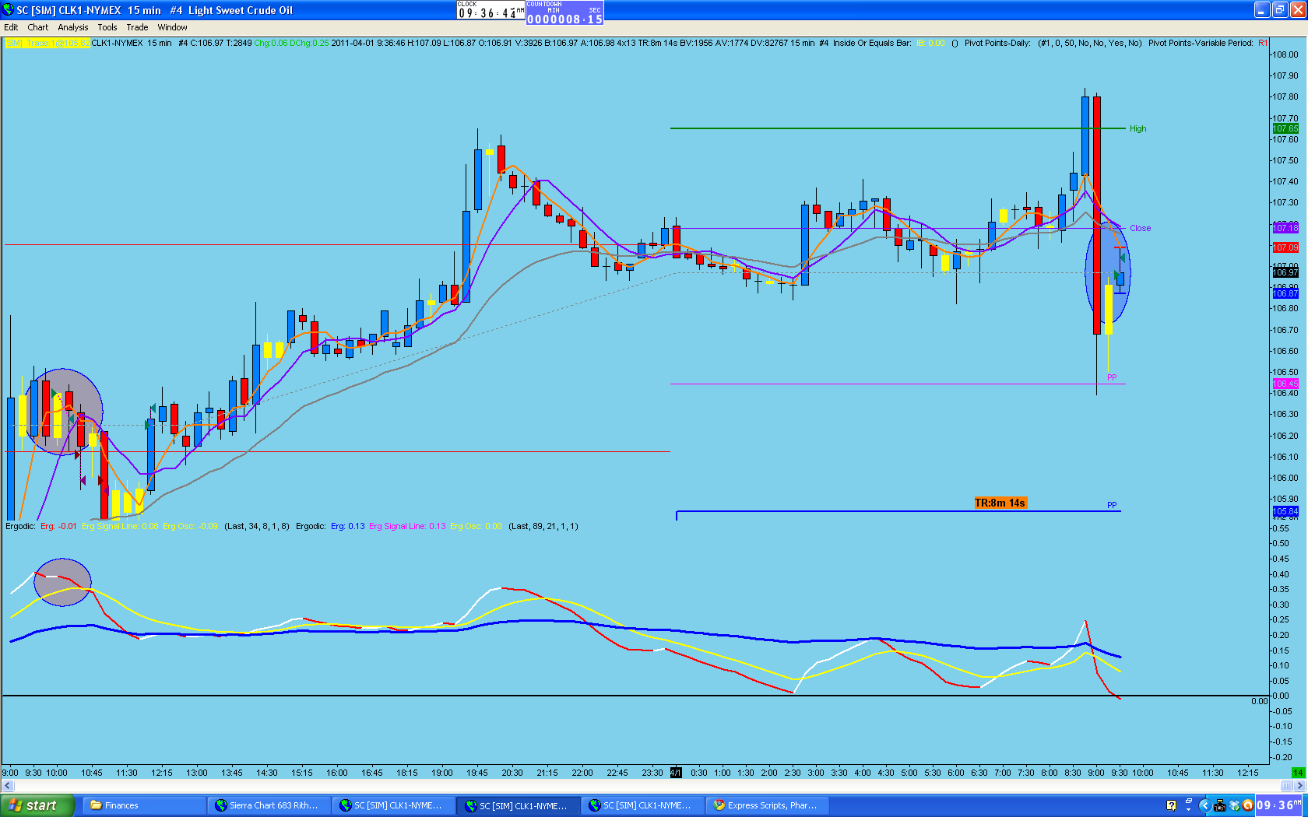Screen dimensions: 1308x817
Task: Open Express Scripts Chrome taskbar window
Action: click(766, 805)
